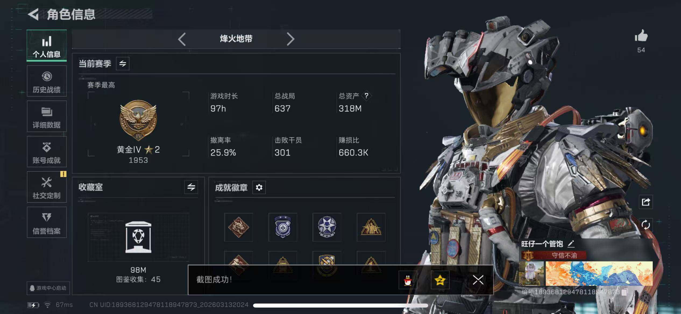The image size is (681, 314).
Task: Refresh the character view with the rotate icon
Action: coord(646,225)
